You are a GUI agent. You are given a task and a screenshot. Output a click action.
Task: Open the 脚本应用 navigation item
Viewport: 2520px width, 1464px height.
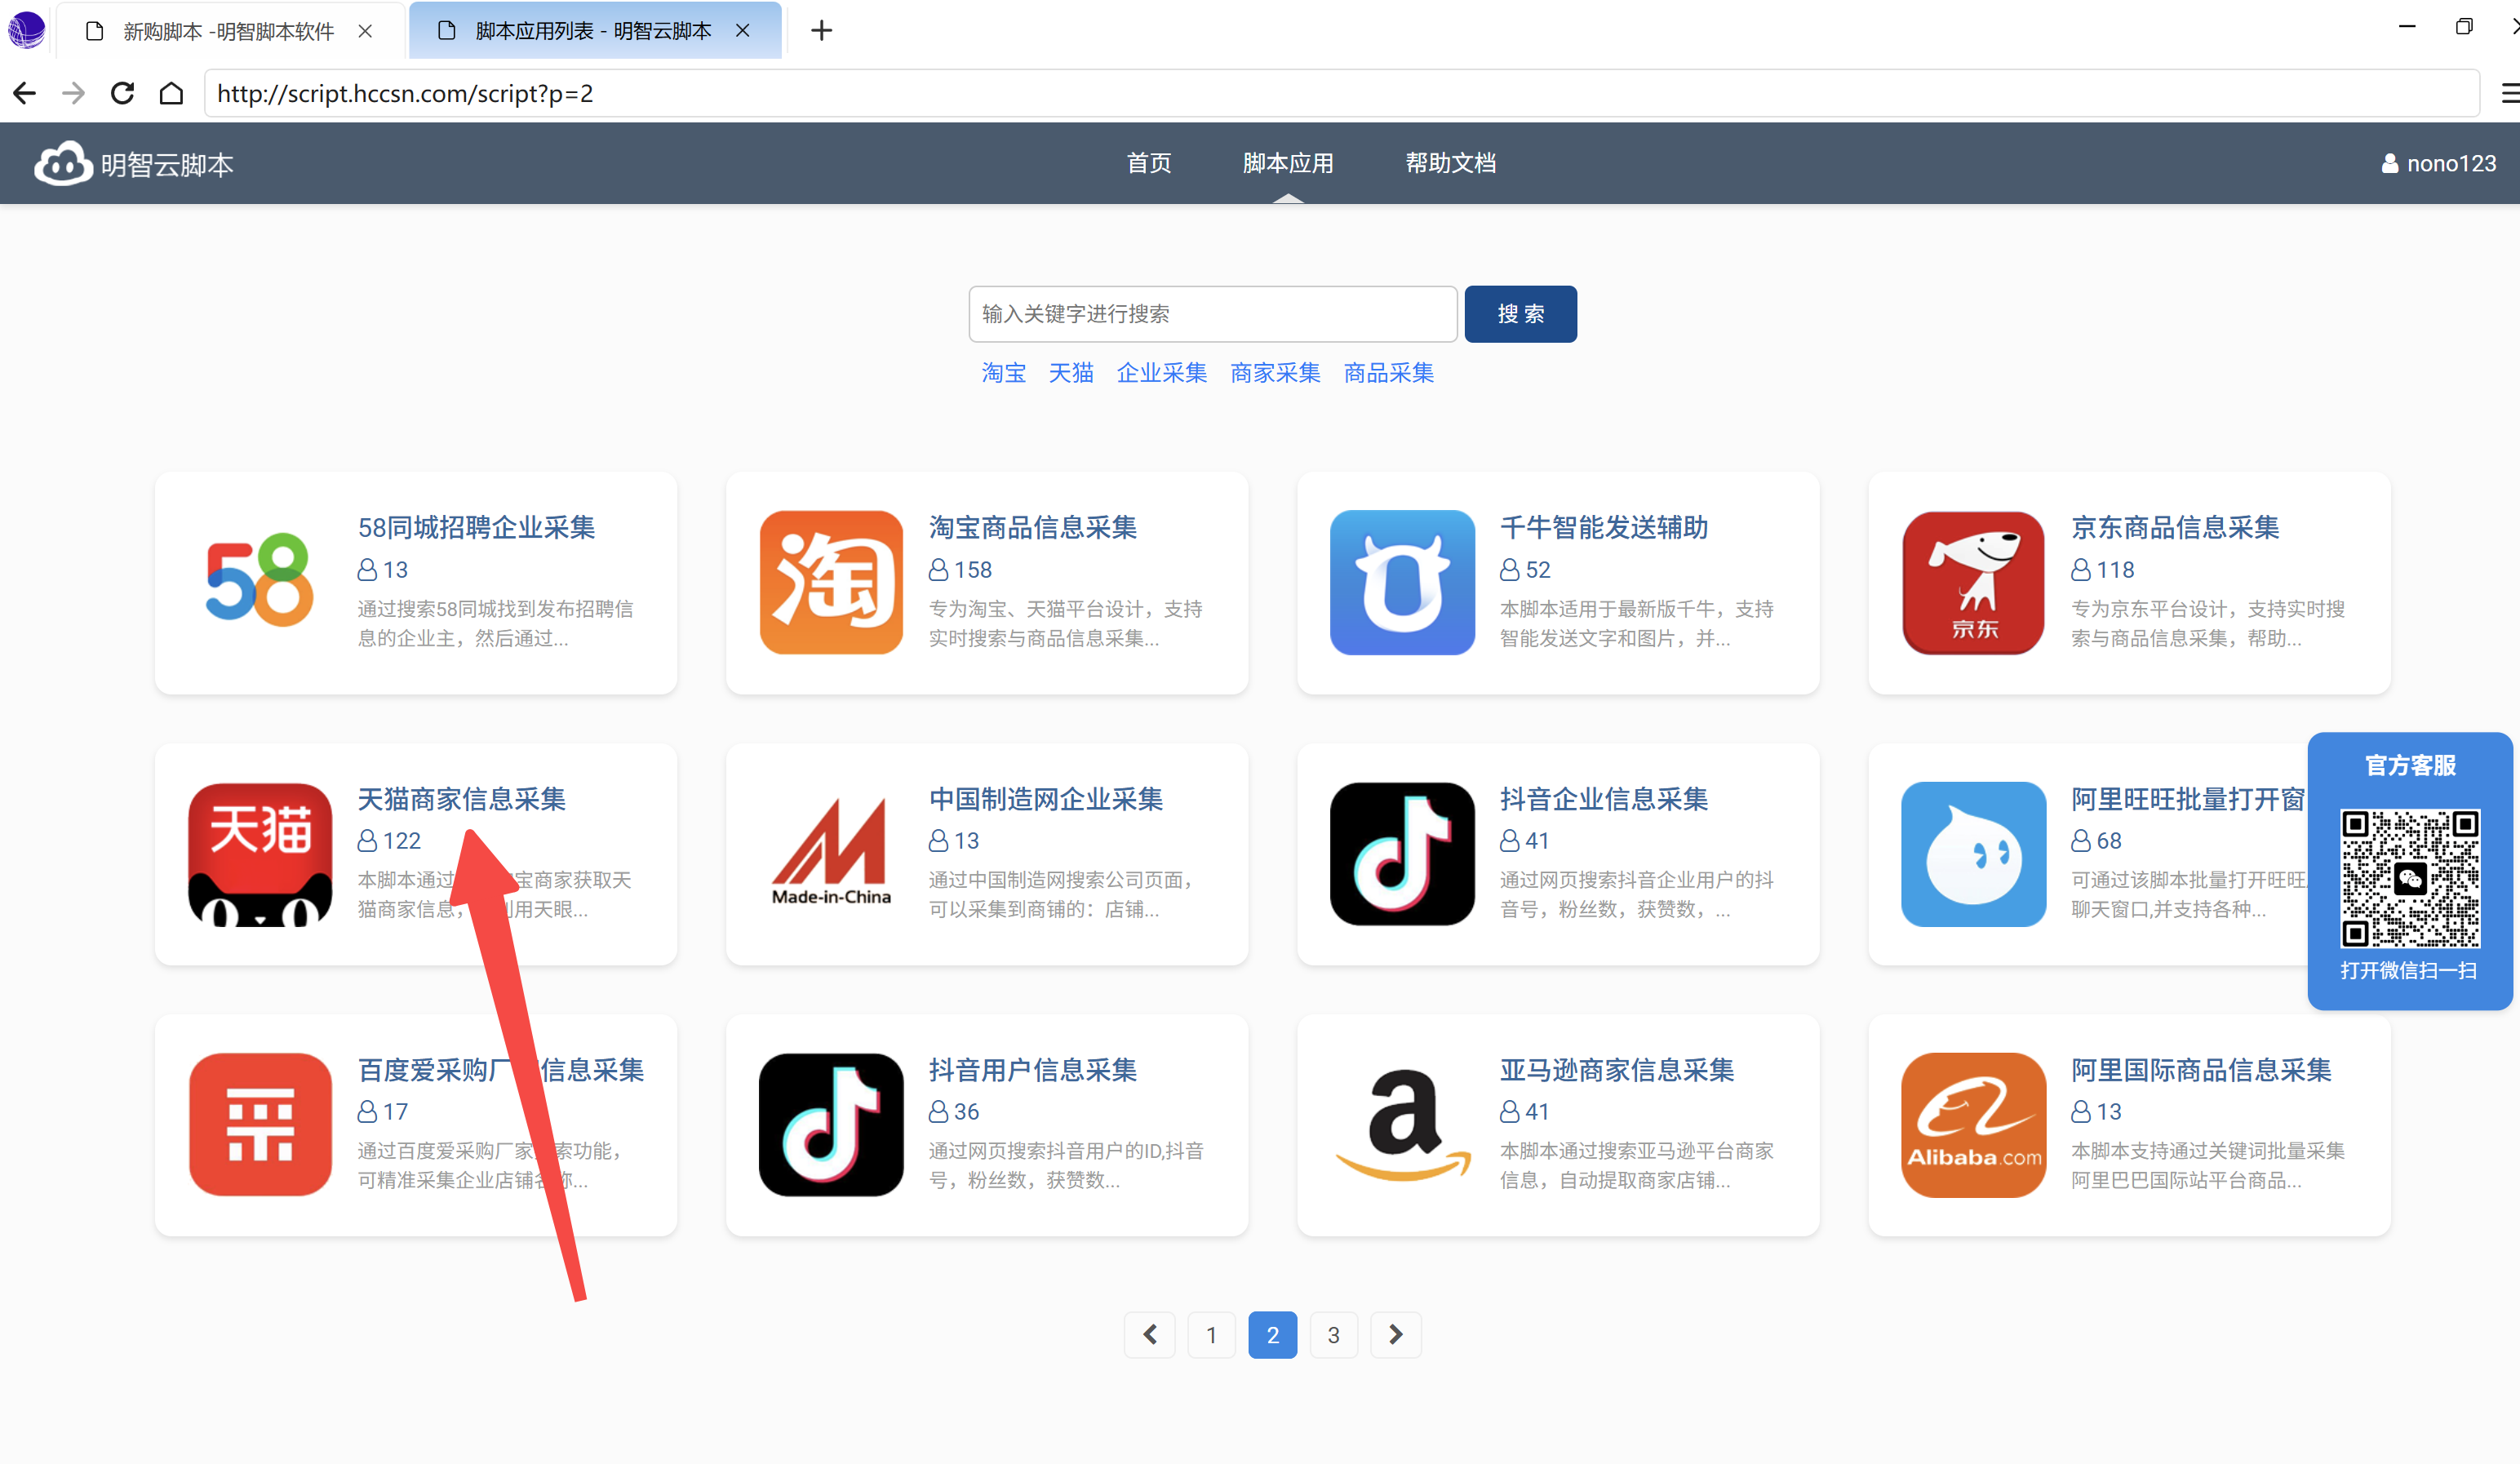(1287, 163)
